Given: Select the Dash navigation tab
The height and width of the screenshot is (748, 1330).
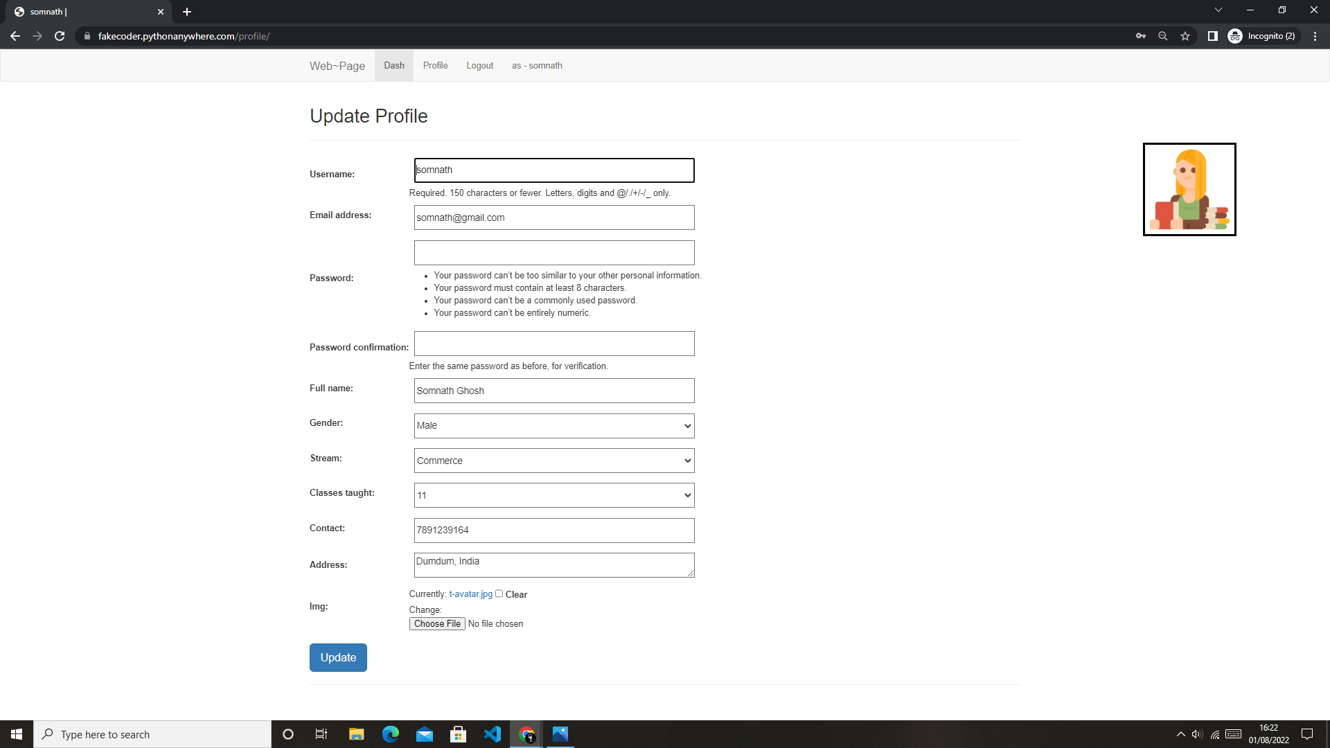Looking at the screenshot, I should coord(393,65).
